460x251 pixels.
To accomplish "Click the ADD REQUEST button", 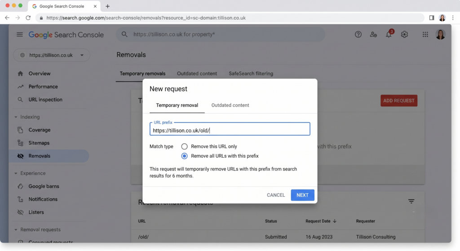I will (x=399, y=101).
